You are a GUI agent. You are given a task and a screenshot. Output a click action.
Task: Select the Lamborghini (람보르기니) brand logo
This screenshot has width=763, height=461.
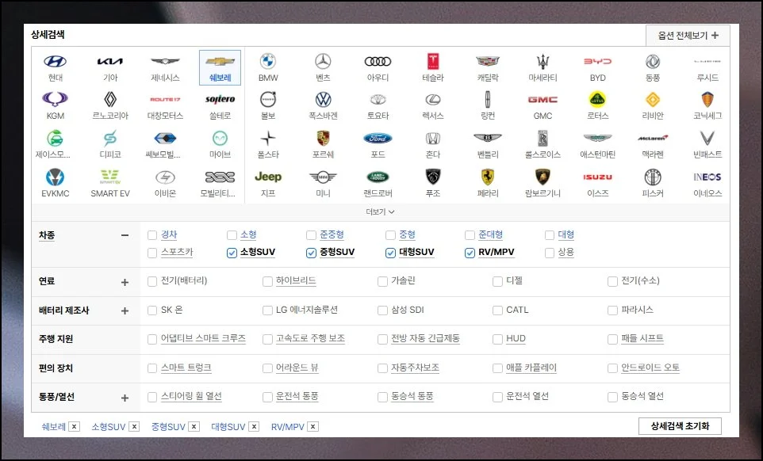(x=543, y=177)
